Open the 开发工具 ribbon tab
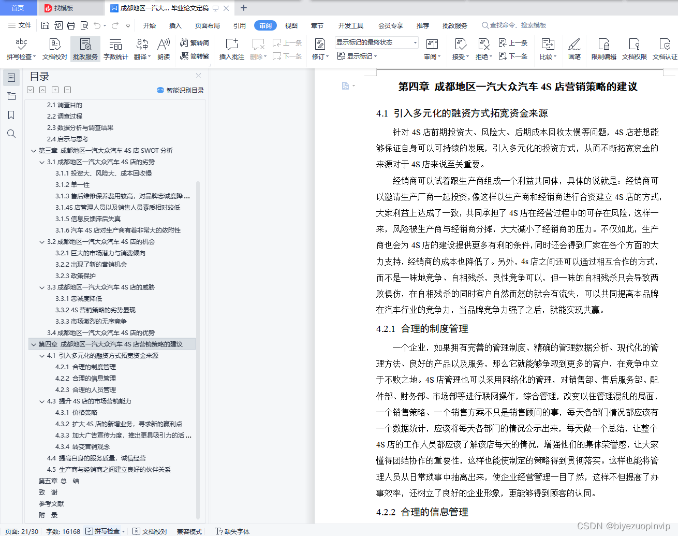 pyautogui.click(x=351, y=25)
